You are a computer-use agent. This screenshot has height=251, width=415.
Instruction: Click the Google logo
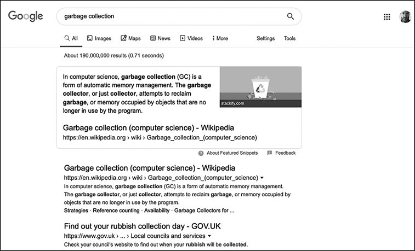pyautogui.click(x=25, y=16)
